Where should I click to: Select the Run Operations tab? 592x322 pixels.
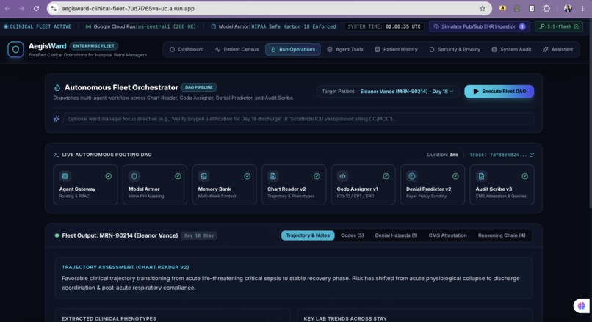(x=292, y=49)
